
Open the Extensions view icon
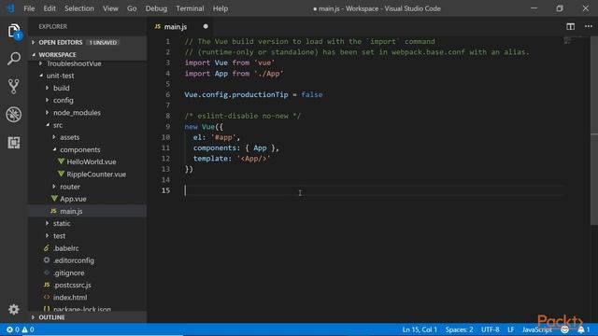click(x=14, y=143)
